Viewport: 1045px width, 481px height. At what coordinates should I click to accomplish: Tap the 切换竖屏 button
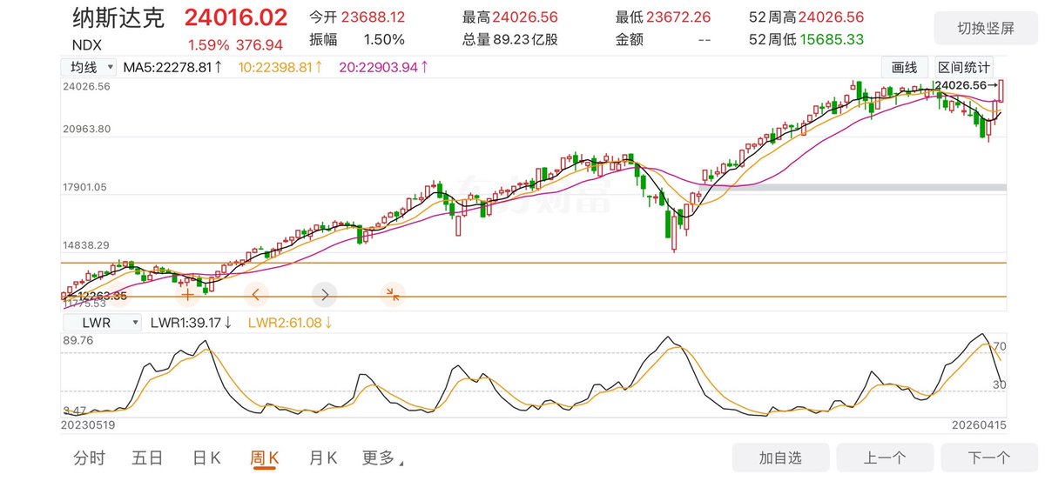(986, 28)
